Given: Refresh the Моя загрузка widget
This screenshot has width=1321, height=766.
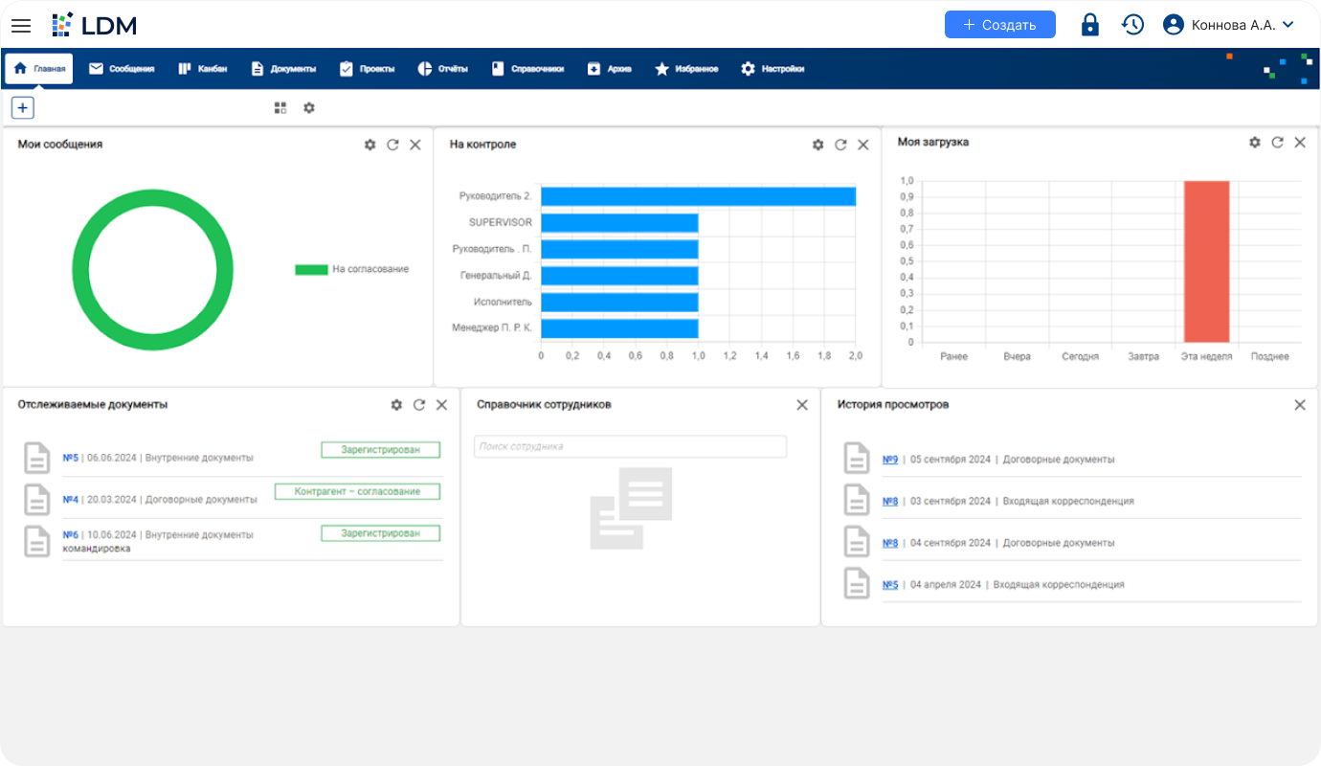Looking at the screenshot, I should tap(1277, 142).
